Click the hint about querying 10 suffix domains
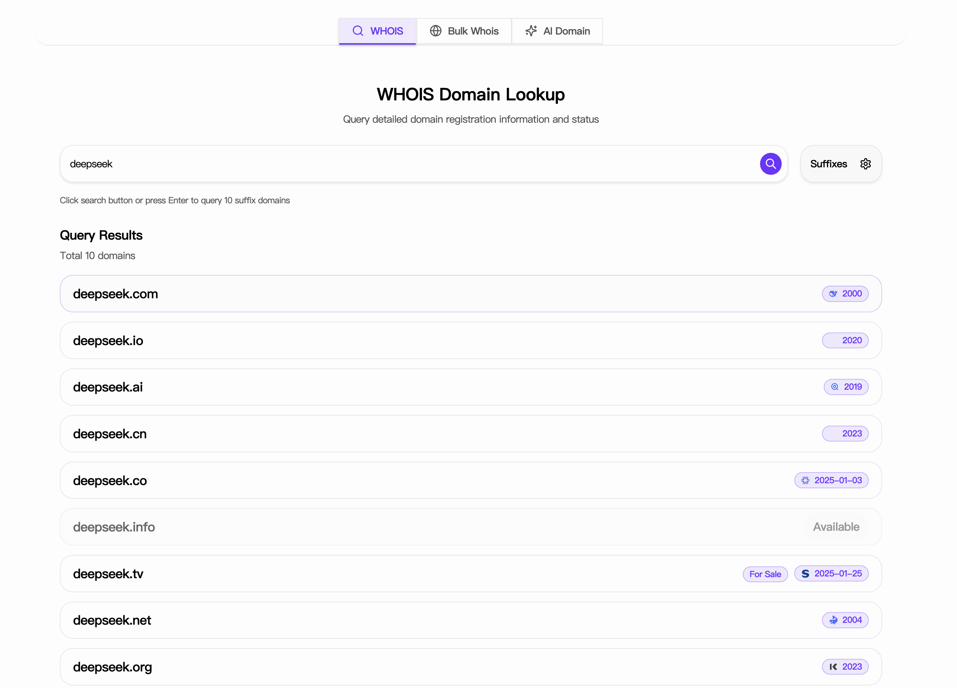Image resolution: width=957 pixels, height=688 pixels. (x=175, y=200)
